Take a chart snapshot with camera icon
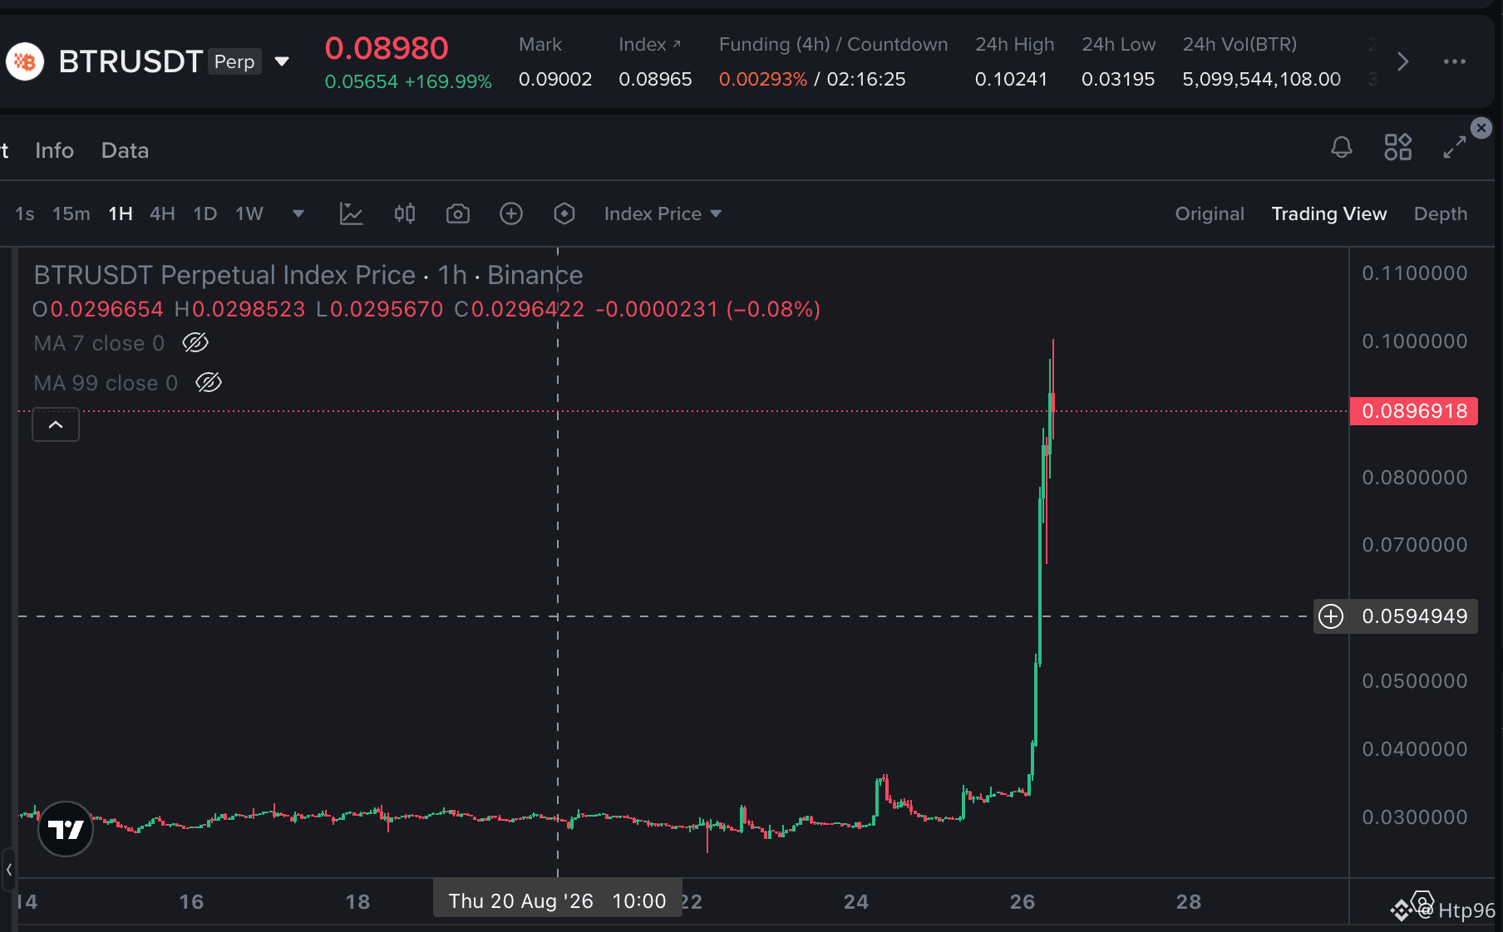The image size is (1503, 932). [x=458, y=213]
